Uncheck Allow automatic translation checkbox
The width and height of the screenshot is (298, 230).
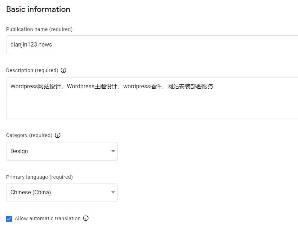click(x=9, y=219)
